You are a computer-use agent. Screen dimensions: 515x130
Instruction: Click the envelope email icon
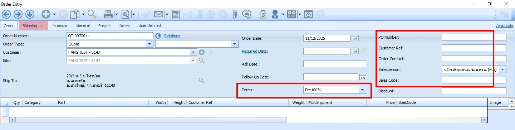click(x=159, y=14)
